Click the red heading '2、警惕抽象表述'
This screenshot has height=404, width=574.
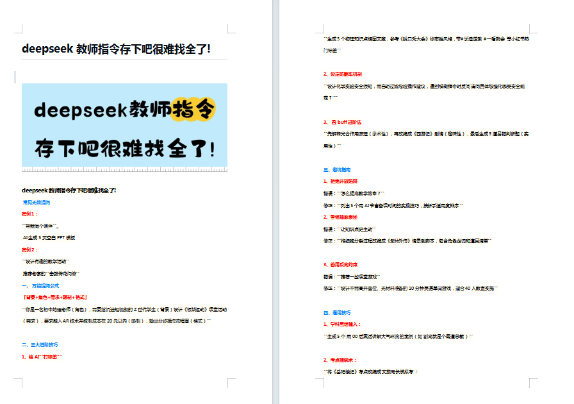coord(340,217)
